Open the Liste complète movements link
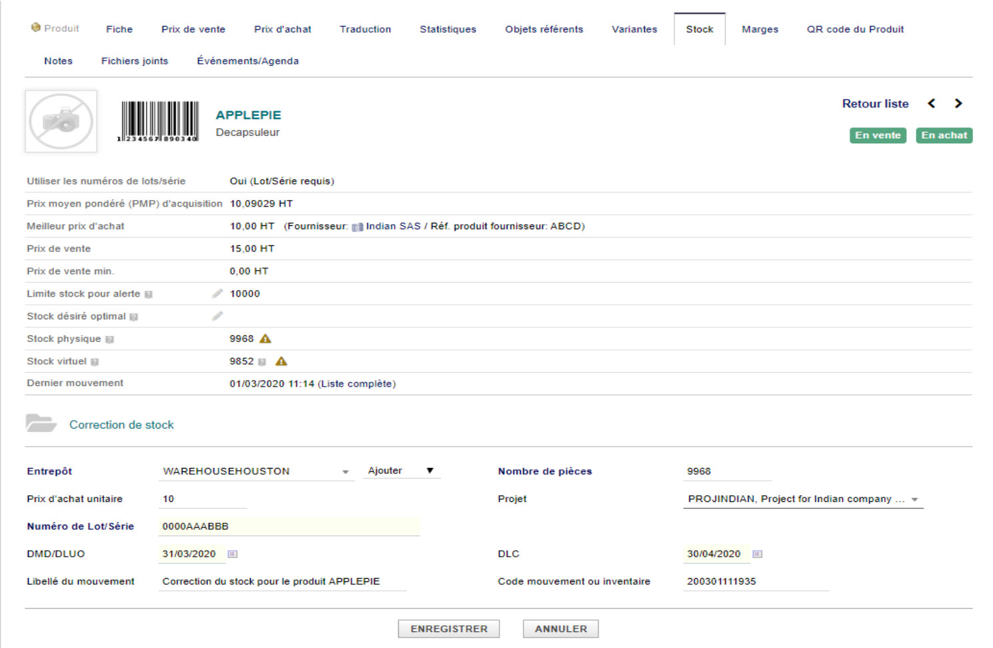Viewport: 993px width, 648px height. tap(357, 384)
